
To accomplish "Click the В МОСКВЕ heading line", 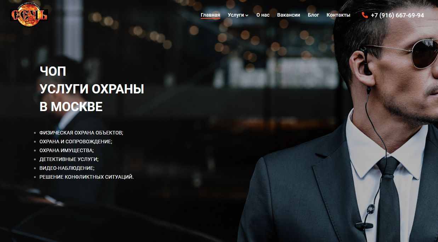I will pyautogui.click(x=71, y=107).
